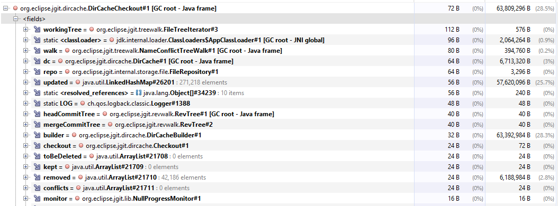558x206 pixels.
Task: Expand the removed ArrayList#21710 entry
Action: click(x=26, y=177)
